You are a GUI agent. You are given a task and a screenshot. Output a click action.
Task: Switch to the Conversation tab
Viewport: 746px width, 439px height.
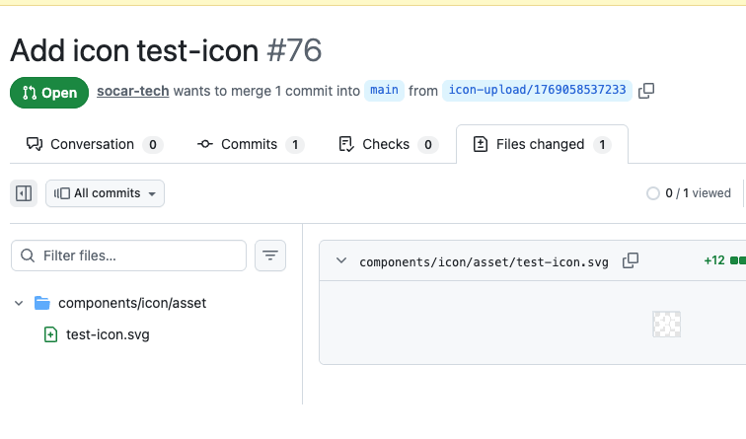pos(93,144)
